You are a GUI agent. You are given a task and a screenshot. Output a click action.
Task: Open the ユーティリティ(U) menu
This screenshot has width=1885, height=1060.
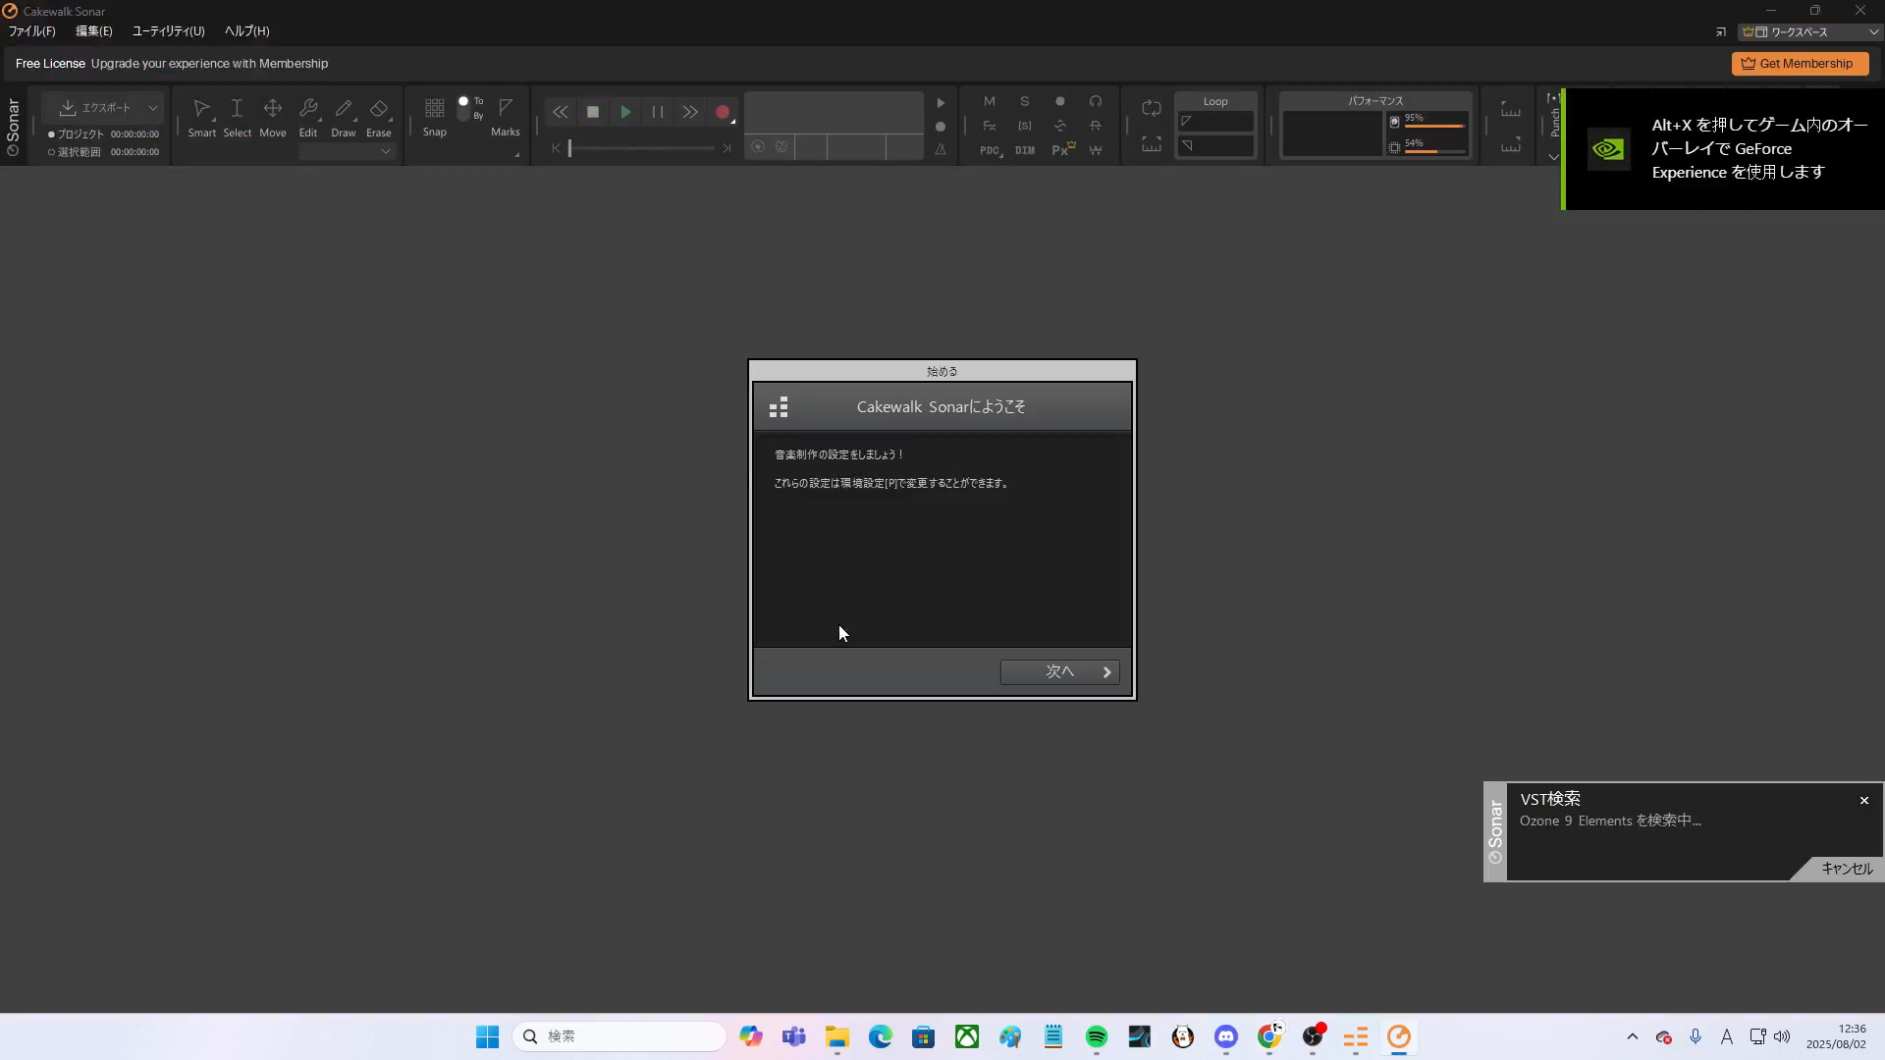(x=169, y=31)
